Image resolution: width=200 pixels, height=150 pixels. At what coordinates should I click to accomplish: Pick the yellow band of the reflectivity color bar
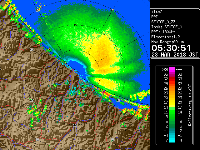172,102
